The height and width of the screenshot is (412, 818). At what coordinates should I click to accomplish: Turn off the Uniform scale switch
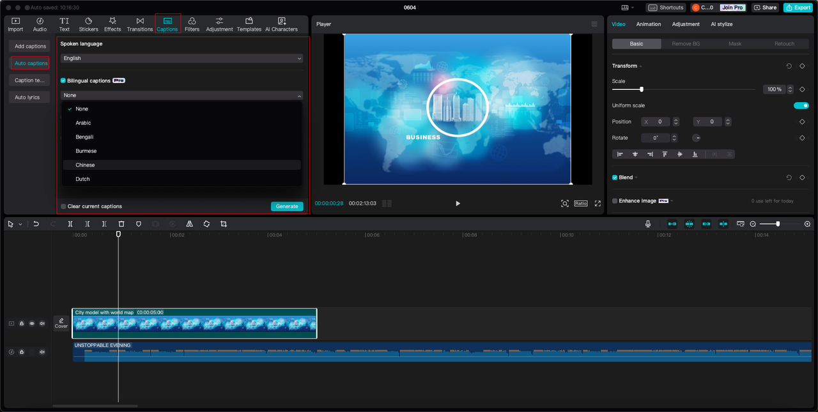click(x=801, y=105)
